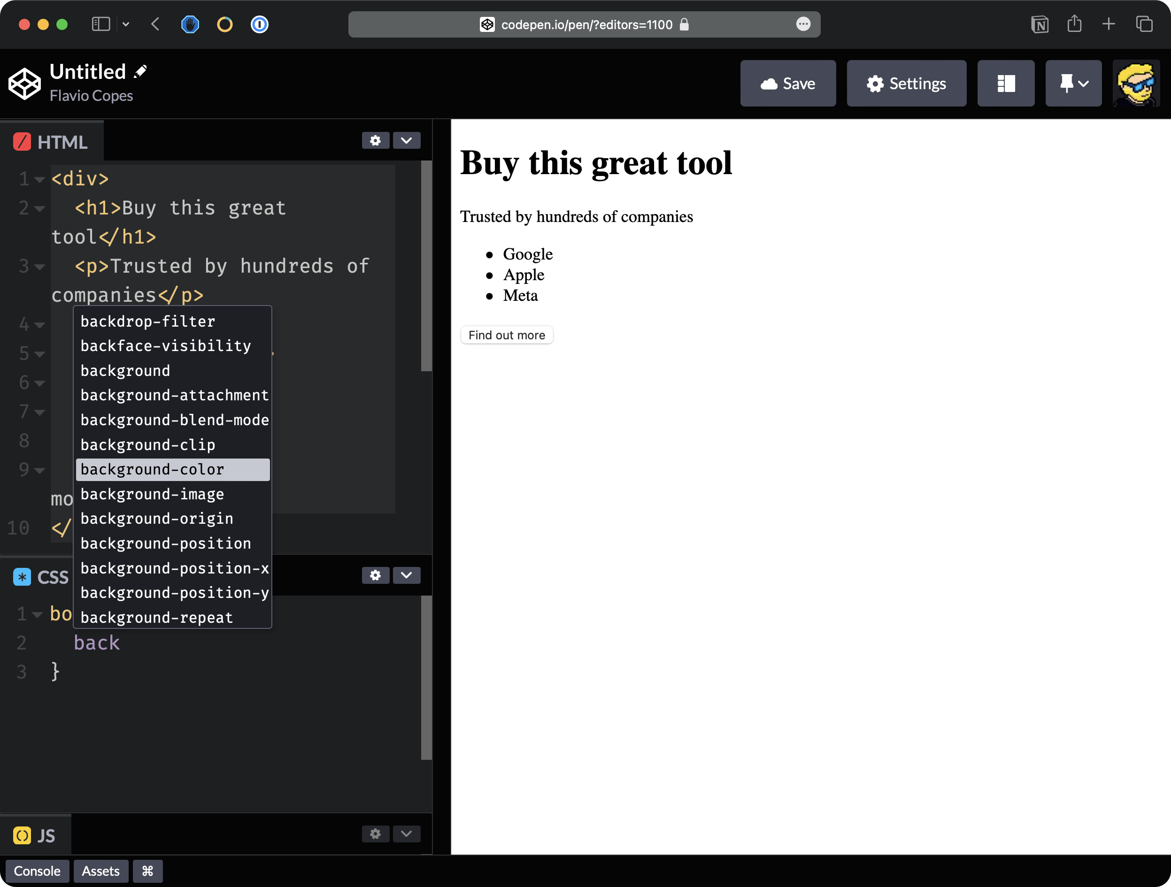The width and height of the screenshot is (1171, 887).
Task: Toggle the browser sidebar
Action: [x=100, y=24]
